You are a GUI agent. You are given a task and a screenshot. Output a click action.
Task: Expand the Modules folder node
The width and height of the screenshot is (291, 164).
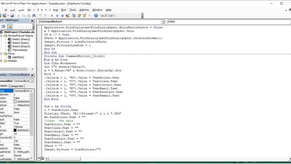1,61
